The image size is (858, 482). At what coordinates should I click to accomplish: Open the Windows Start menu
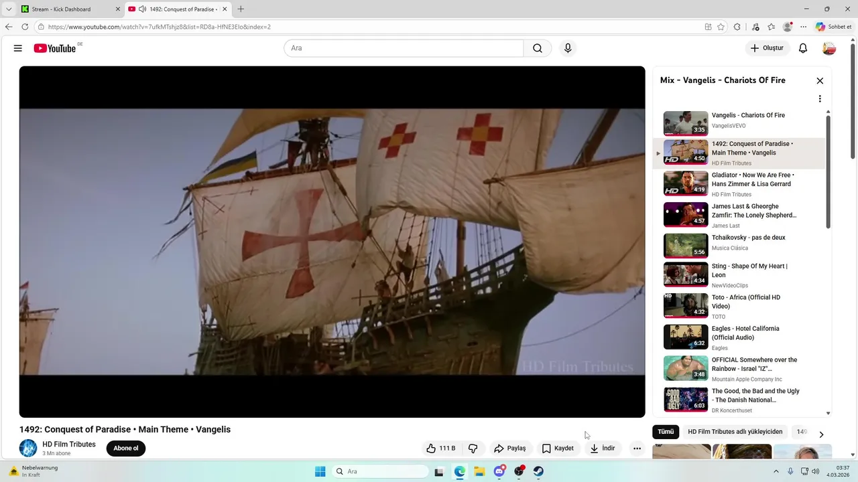pos(320,471)
